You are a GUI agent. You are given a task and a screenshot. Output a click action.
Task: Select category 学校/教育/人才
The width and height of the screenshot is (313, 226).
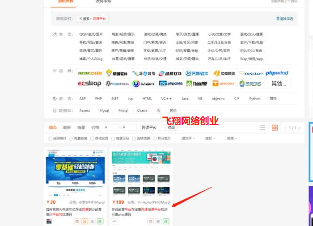tap(155, 50)
